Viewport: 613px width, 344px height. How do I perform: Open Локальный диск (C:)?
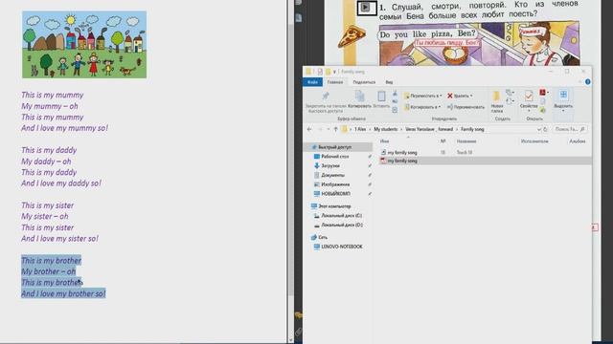[341, 216]
